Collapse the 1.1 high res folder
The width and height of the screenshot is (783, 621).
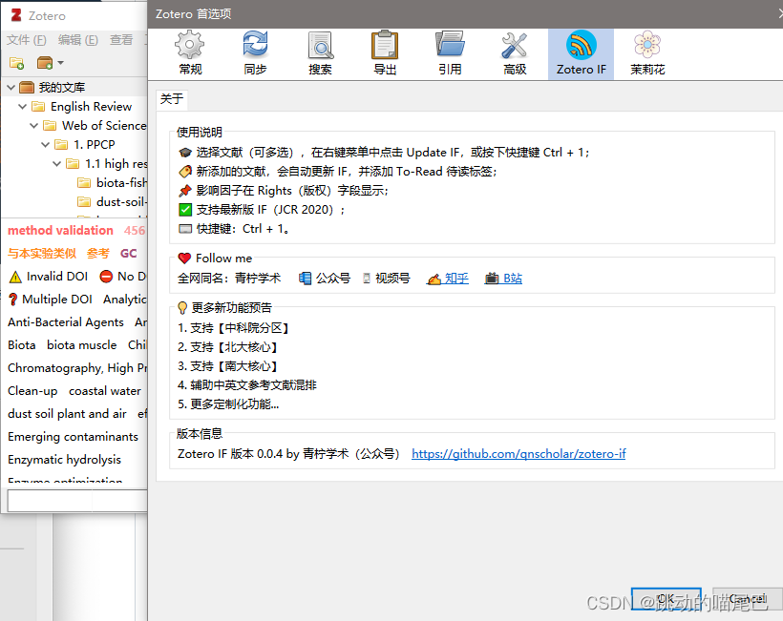[x=56, y=164]
